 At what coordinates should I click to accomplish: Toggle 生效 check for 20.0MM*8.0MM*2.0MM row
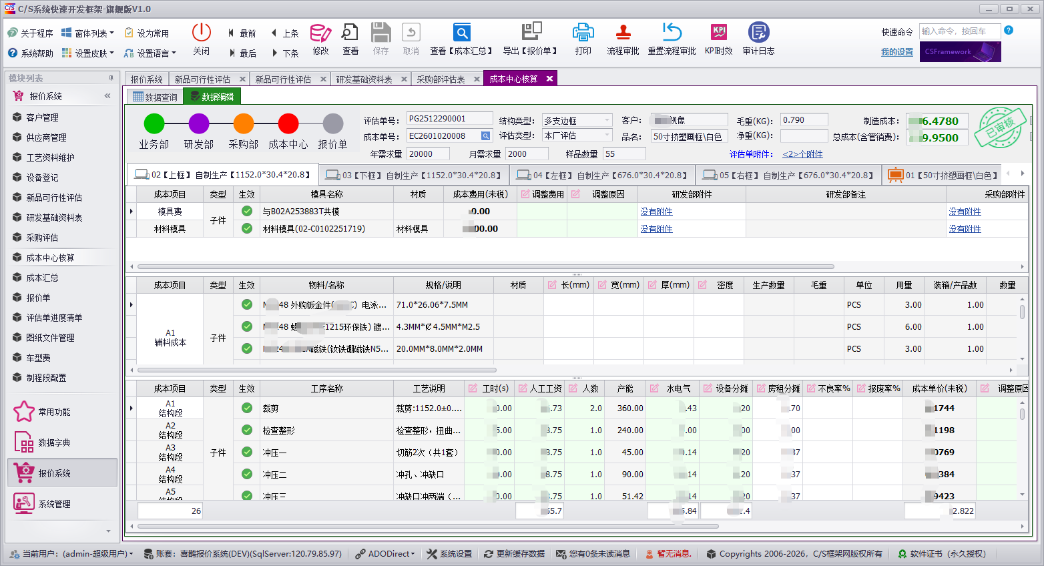tap(247, 348)
